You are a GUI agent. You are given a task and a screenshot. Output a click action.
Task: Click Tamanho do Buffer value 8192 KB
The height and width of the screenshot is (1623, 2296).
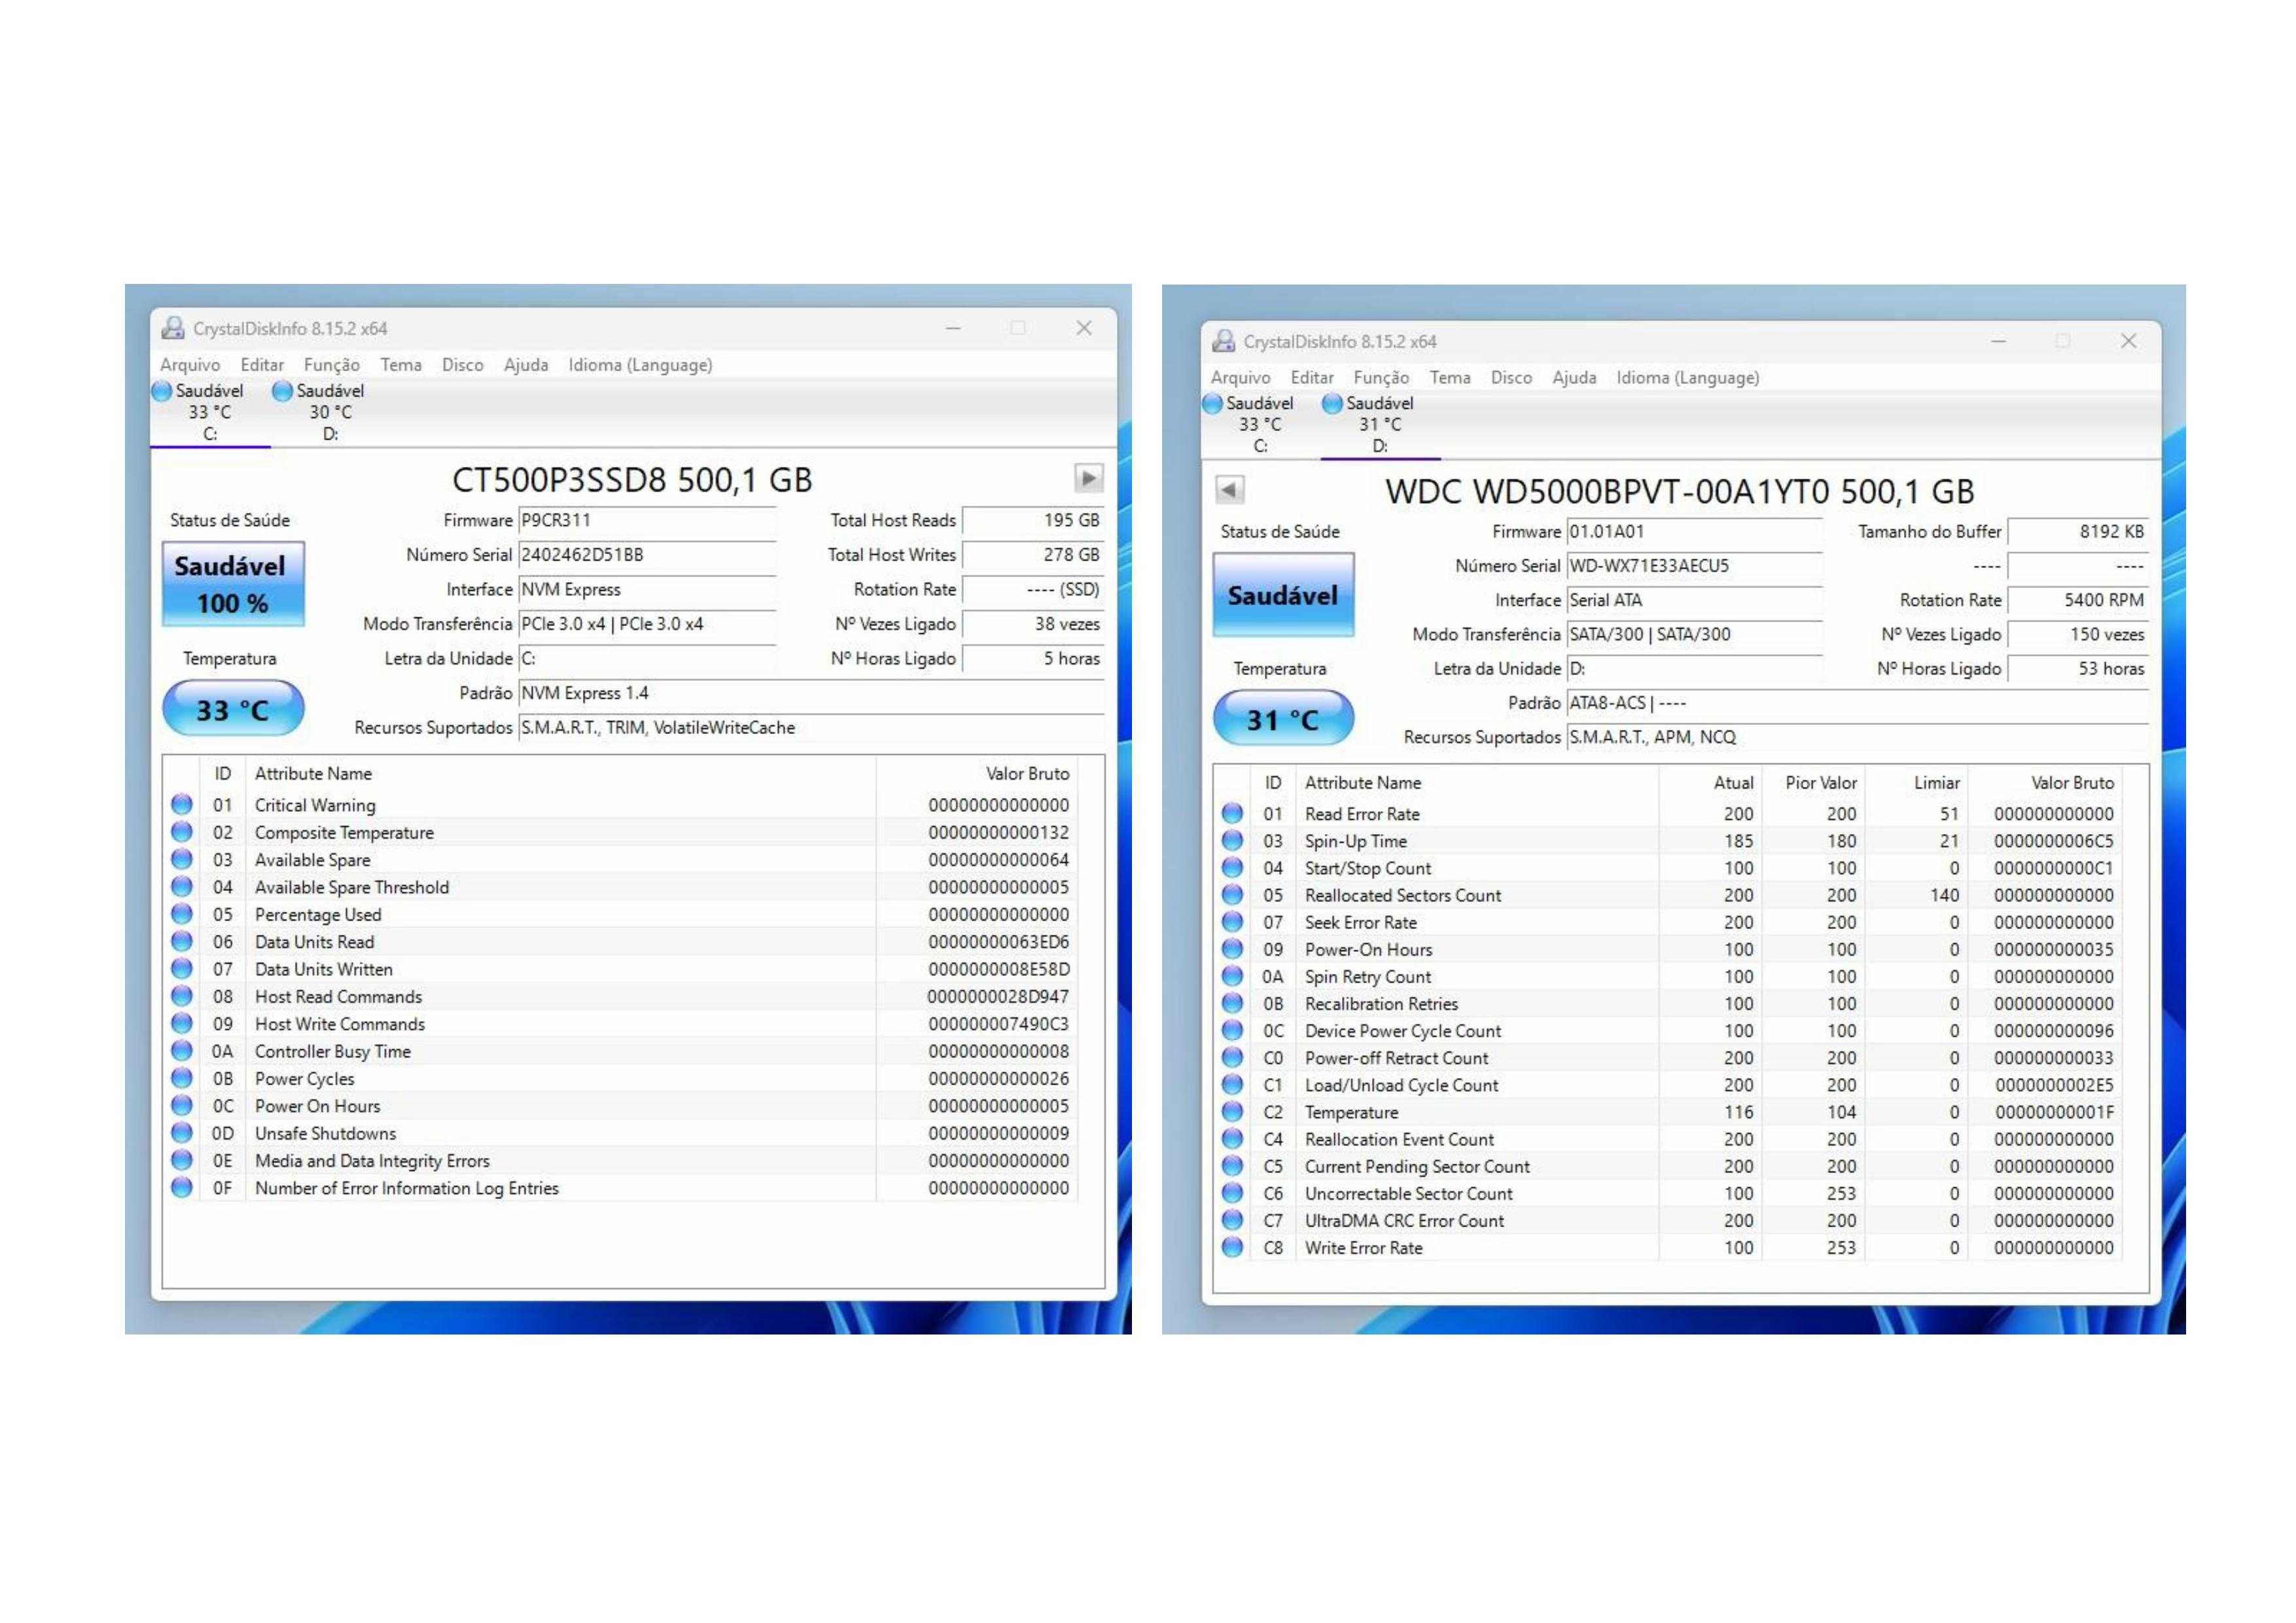(x=2078, y=532)
